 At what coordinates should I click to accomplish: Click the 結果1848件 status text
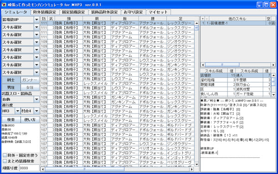pyautogui.click(x=10, y=138)
